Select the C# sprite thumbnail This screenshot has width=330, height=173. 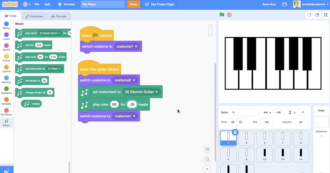pos(265,155)
